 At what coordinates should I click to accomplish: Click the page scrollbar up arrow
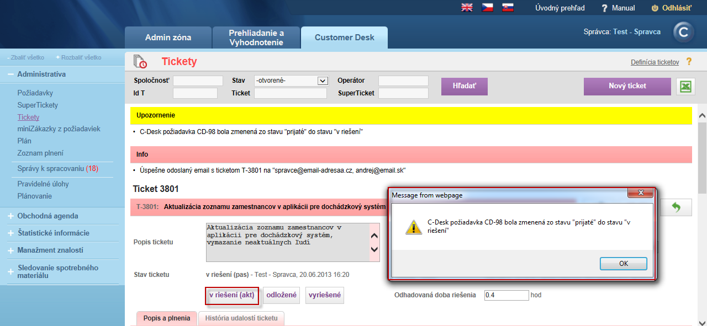click(702, 116)
